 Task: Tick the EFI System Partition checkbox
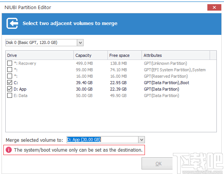[x=9, y=69]
